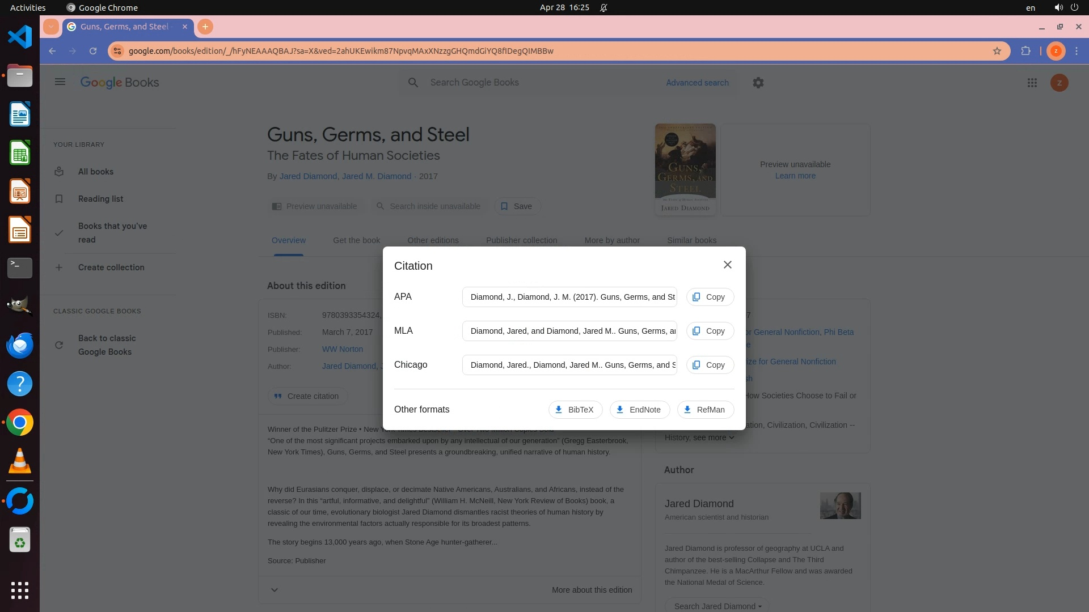Open the Google Books hamburger menu
The image size is (1089, 612).
(x=60, y=82)
